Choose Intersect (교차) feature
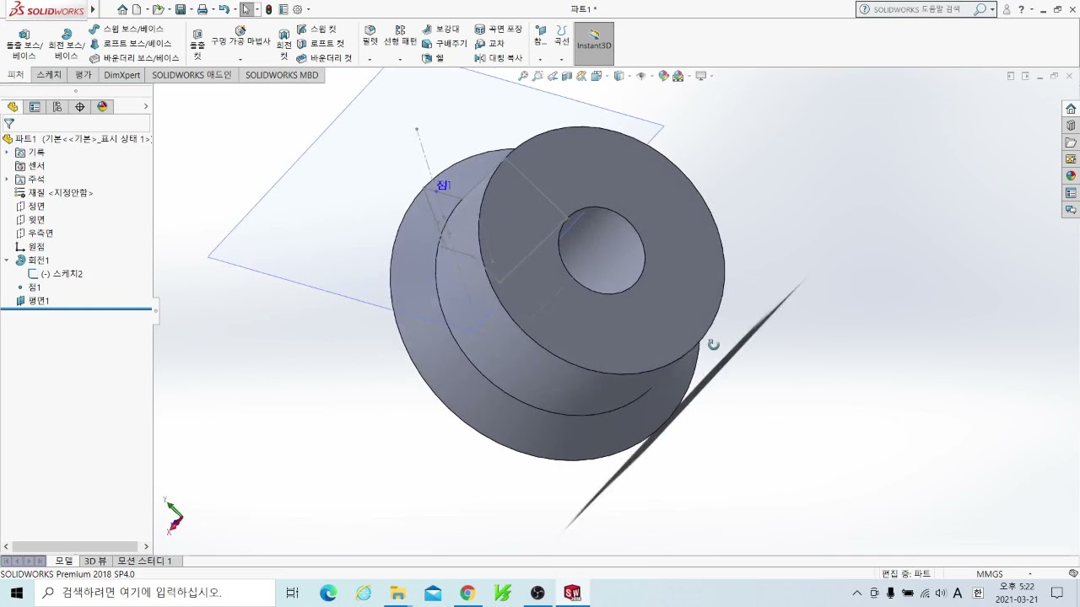 489,43
